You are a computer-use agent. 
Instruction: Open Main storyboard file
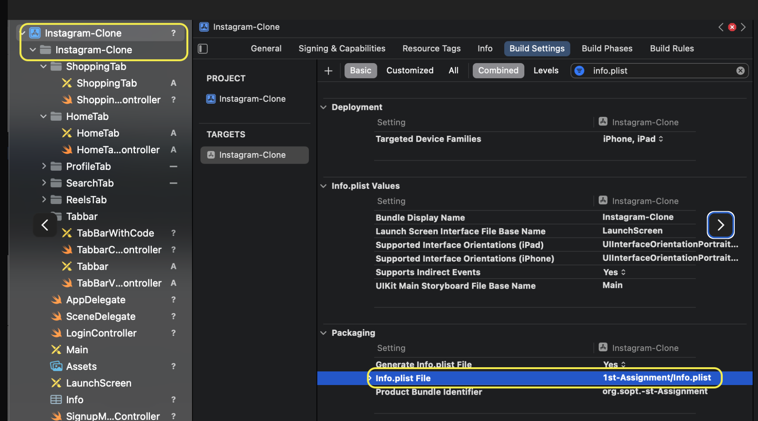click(x=77, y=349)
